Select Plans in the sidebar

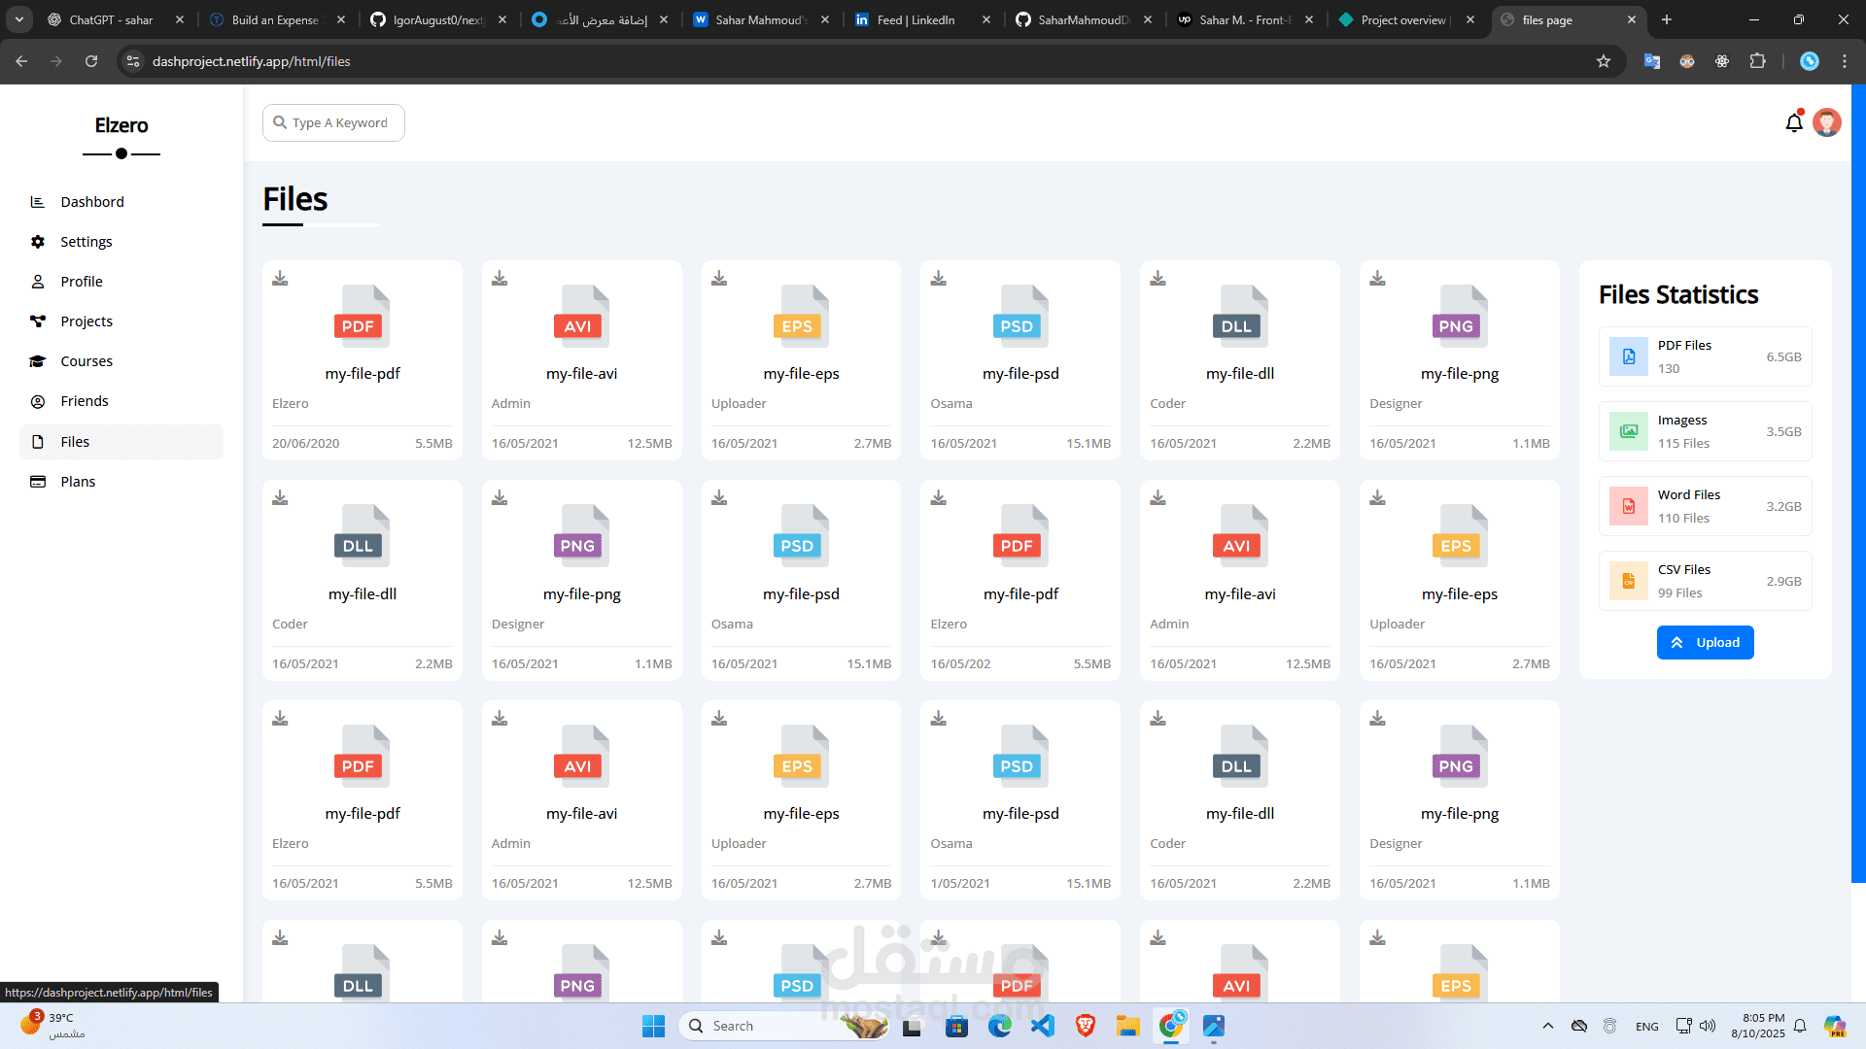78,482
